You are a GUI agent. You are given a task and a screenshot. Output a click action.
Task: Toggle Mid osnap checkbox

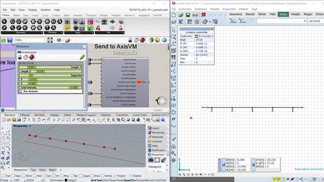coord(34,176)
